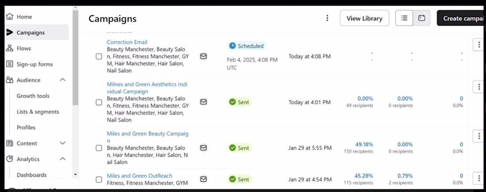Open Milnes and Green Aesthetics campaign link
Image resolution: width=486 pixels, height=192 pixels.
tap(147, 88)
